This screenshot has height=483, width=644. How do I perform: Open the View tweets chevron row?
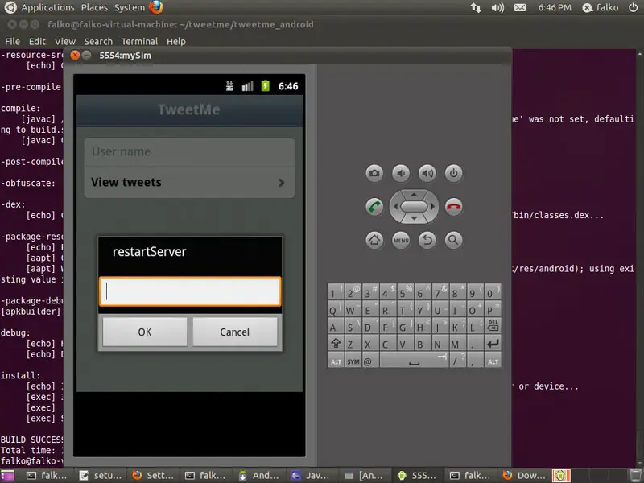(x=189, y=183)
